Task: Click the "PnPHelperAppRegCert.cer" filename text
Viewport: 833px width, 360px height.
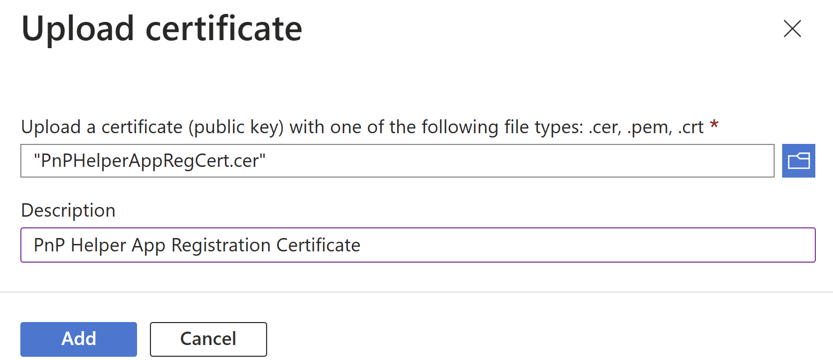Action: coord(150,160)
